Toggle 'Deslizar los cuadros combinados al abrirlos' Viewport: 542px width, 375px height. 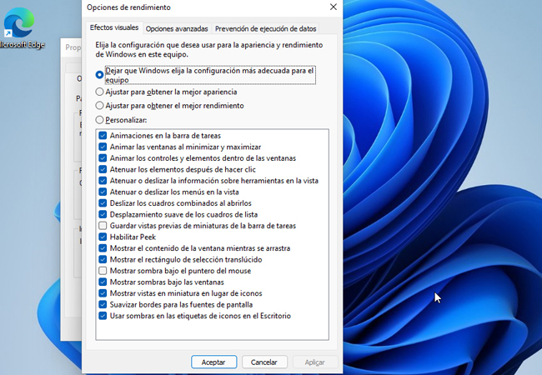[x=103, y=203]
